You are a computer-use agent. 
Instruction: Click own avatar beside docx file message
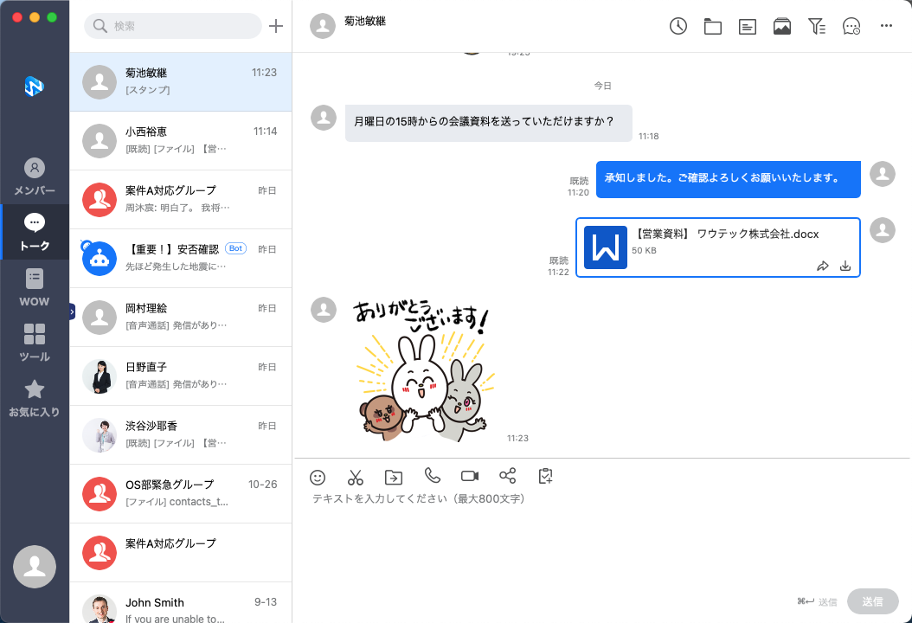(883, 230)
